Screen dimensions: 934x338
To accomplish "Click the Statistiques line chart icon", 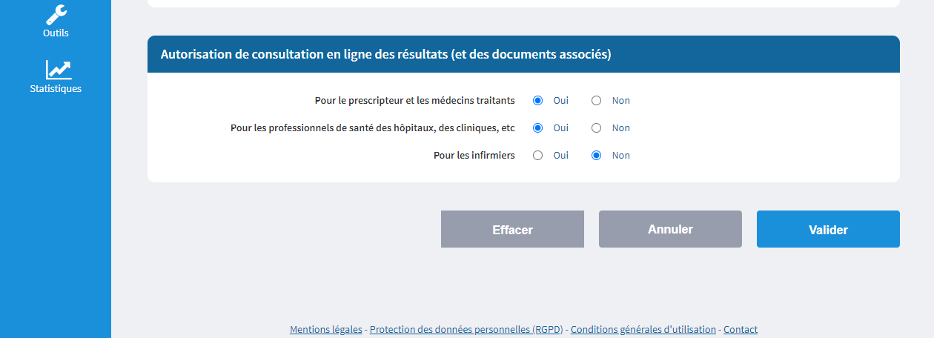I will tap(59, 70).
